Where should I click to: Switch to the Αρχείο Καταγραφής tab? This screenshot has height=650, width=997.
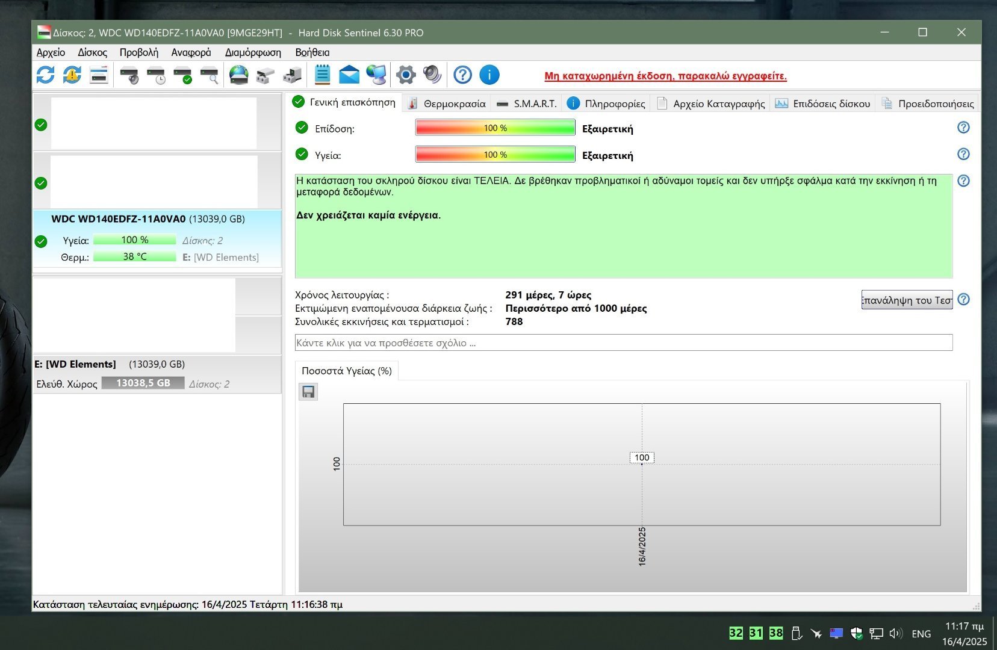pyautogui.click(x=711, y=104)
